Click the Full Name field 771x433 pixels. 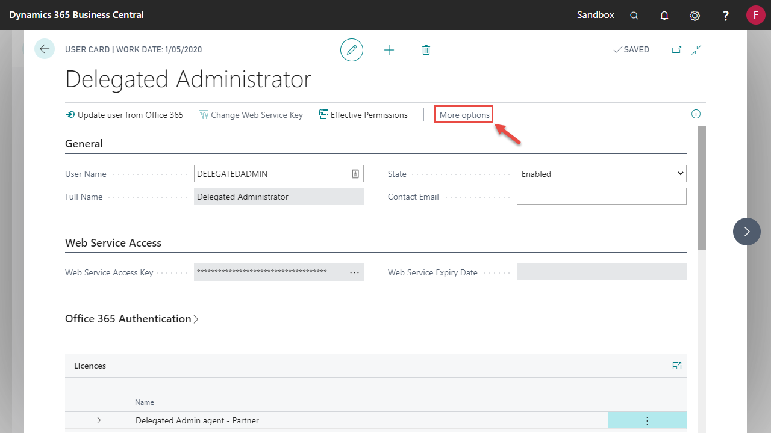[x=279, y=197]
